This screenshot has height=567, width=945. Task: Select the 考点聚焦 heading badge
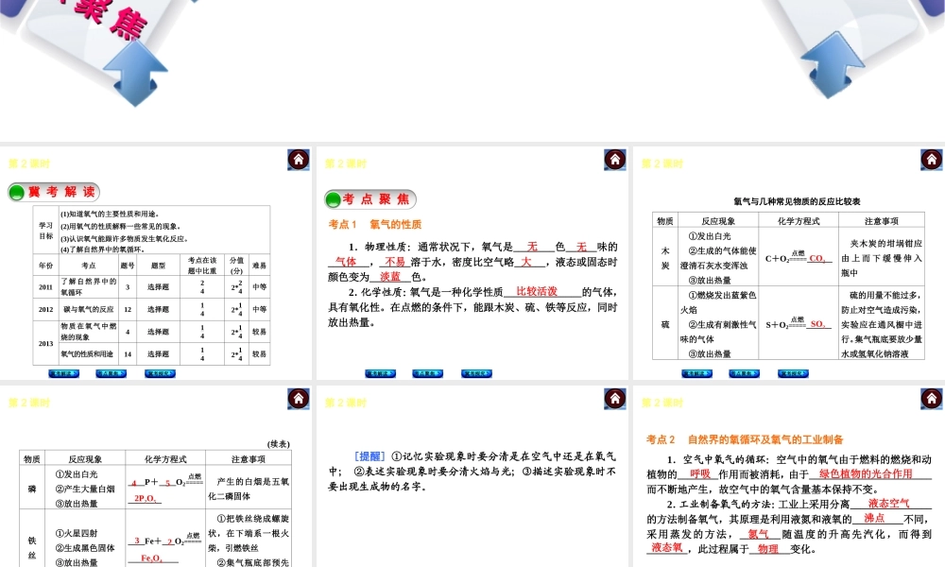[x=370, y=199]
